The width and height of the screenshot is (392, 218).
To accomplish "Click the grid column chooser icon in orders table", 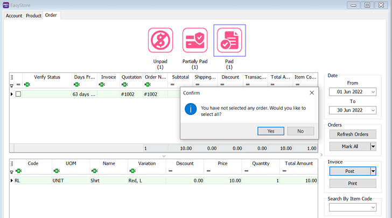I will tap(12, 77).
